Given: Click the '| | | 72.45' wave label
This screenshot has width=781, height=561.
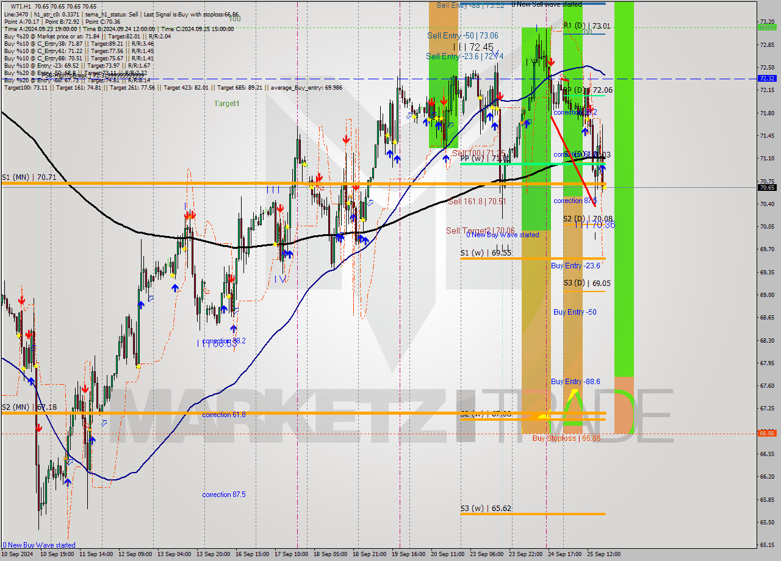Looking at the screenshot, I should (473, 47).
